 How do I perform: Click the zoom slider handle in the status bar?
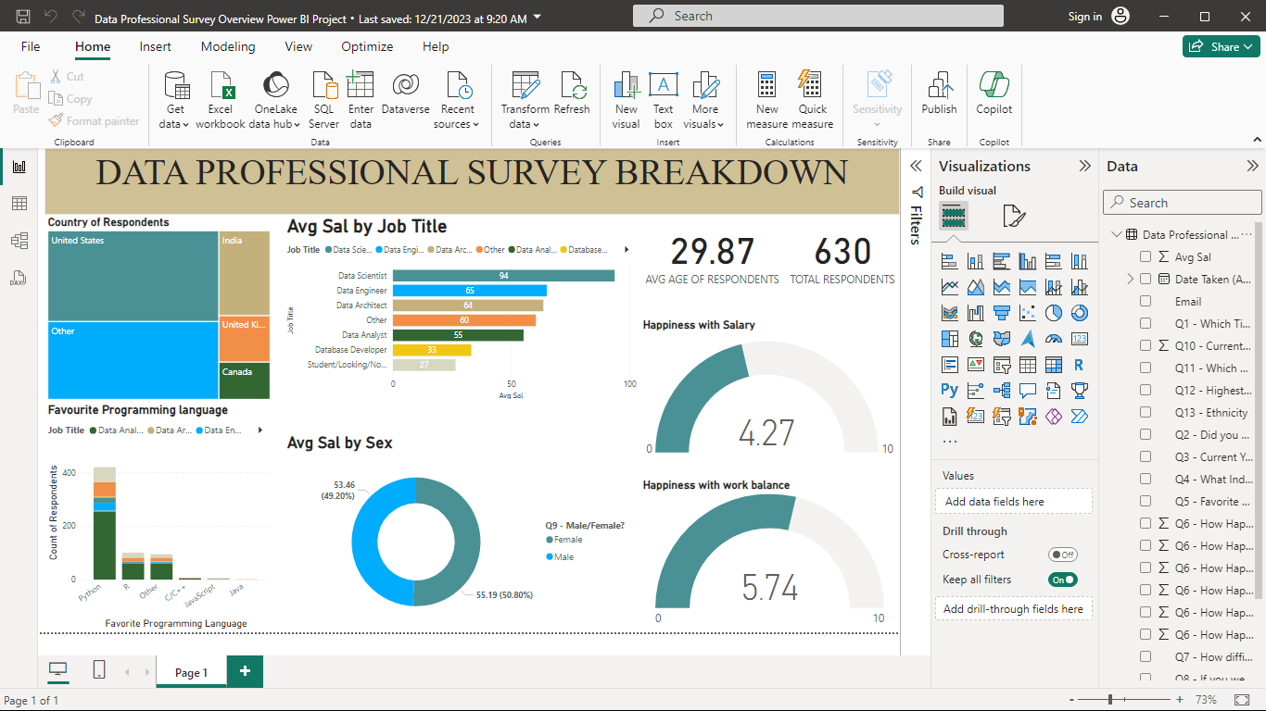1109,700
